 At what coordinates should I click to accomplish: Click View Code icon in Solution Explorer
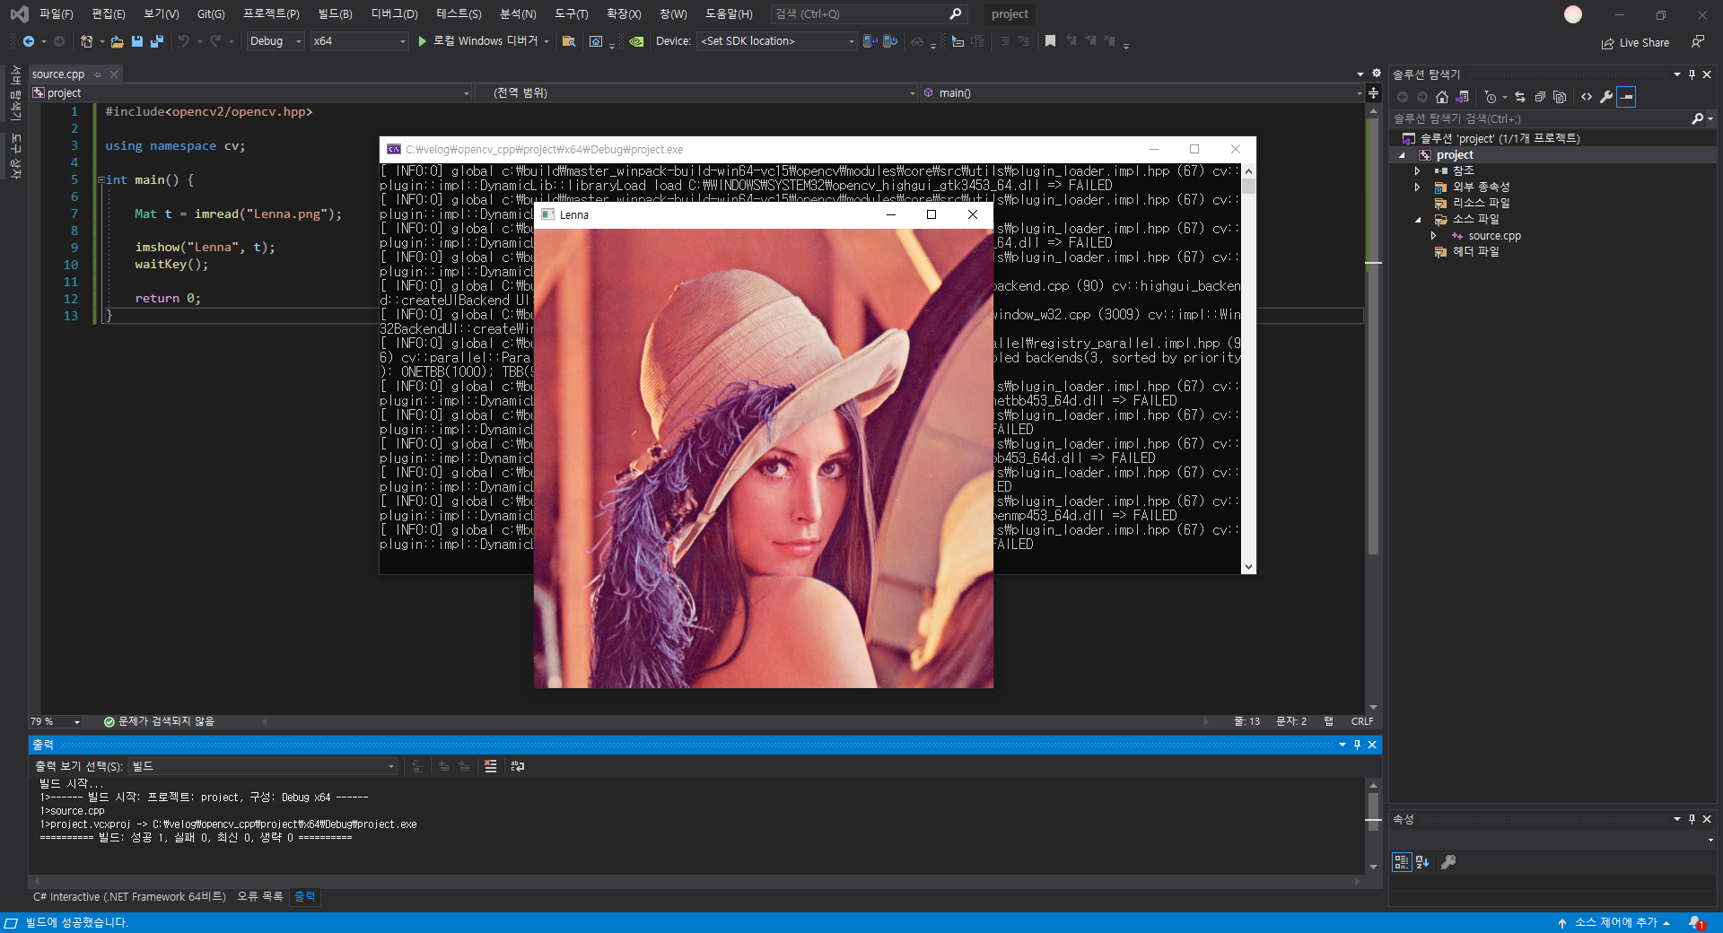coord(1587,97)
